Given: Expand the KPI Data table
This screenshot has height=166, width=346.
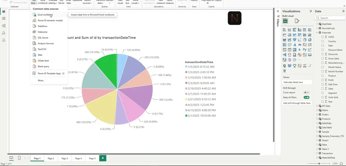Looking at the screenshot, I should [317, 106].
